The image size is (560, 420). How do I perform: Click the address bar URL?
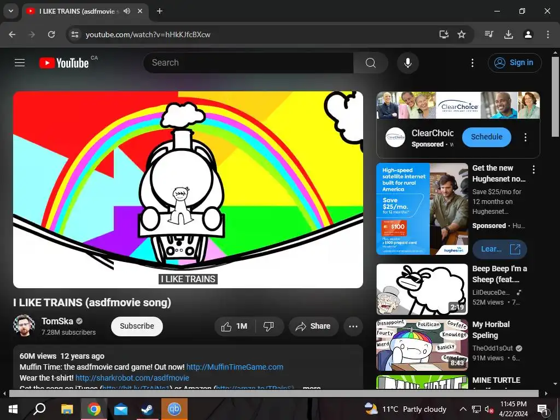coord(148,34)
